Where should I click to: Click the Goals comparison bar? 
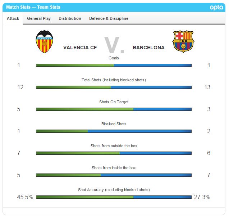click(x=114, y=66)
